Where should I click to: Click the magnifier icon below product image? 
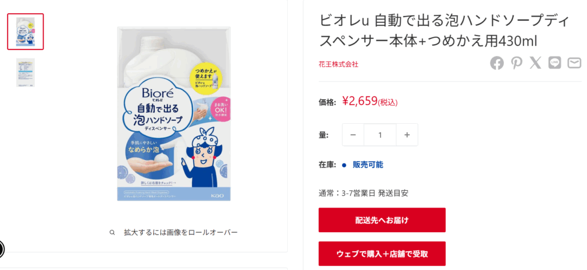[112, 233]
